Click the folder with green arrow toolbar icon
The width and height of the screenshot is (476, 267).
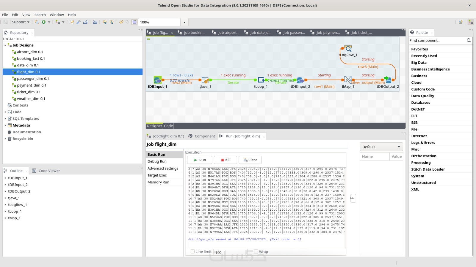104,22
